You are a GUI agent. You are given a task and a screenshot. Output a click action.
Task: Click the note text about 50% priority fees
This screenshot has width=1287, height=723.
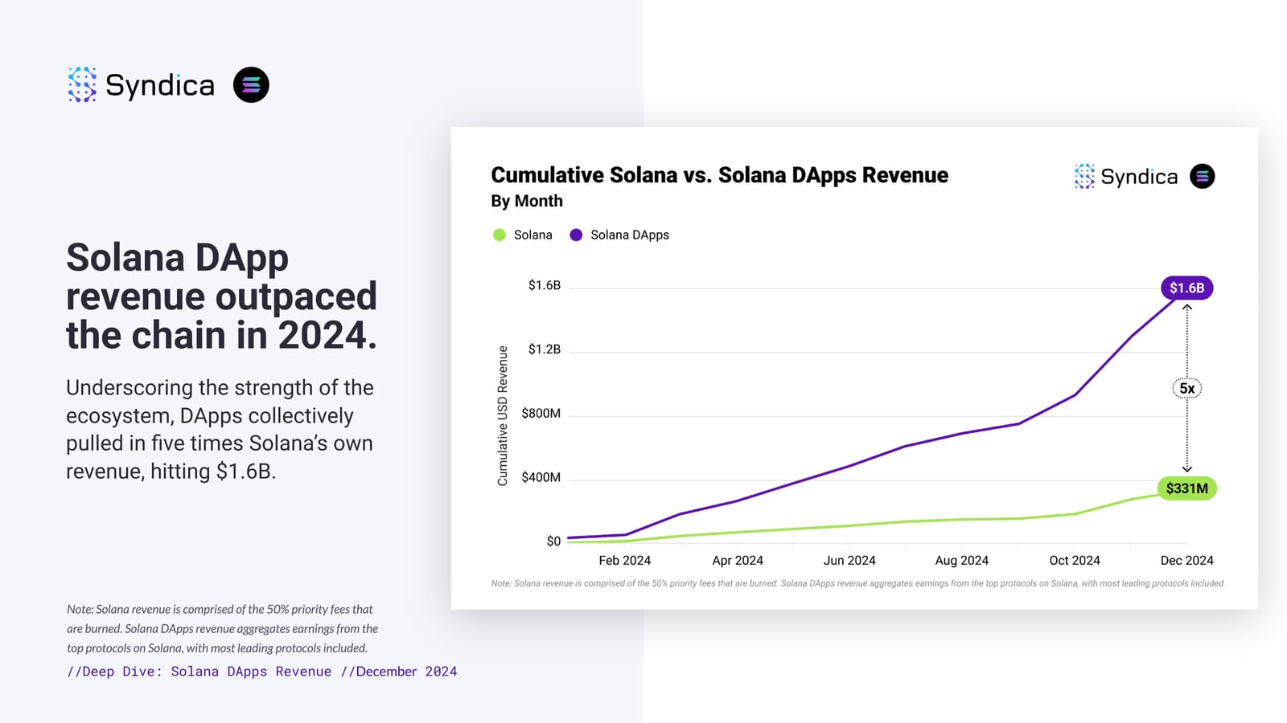pyautogui.click(x=220, y=628)
